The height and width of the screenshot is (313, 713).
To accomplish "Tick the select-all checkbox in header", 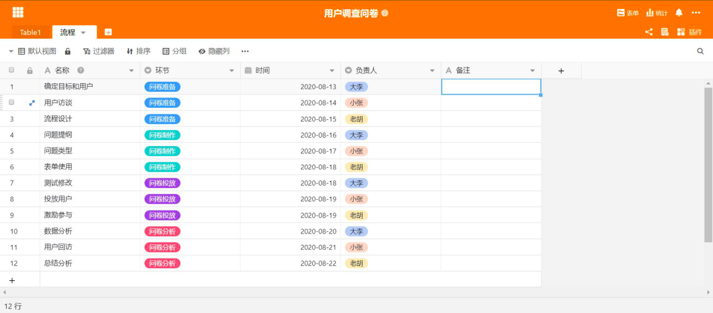I will coord(11,70).
